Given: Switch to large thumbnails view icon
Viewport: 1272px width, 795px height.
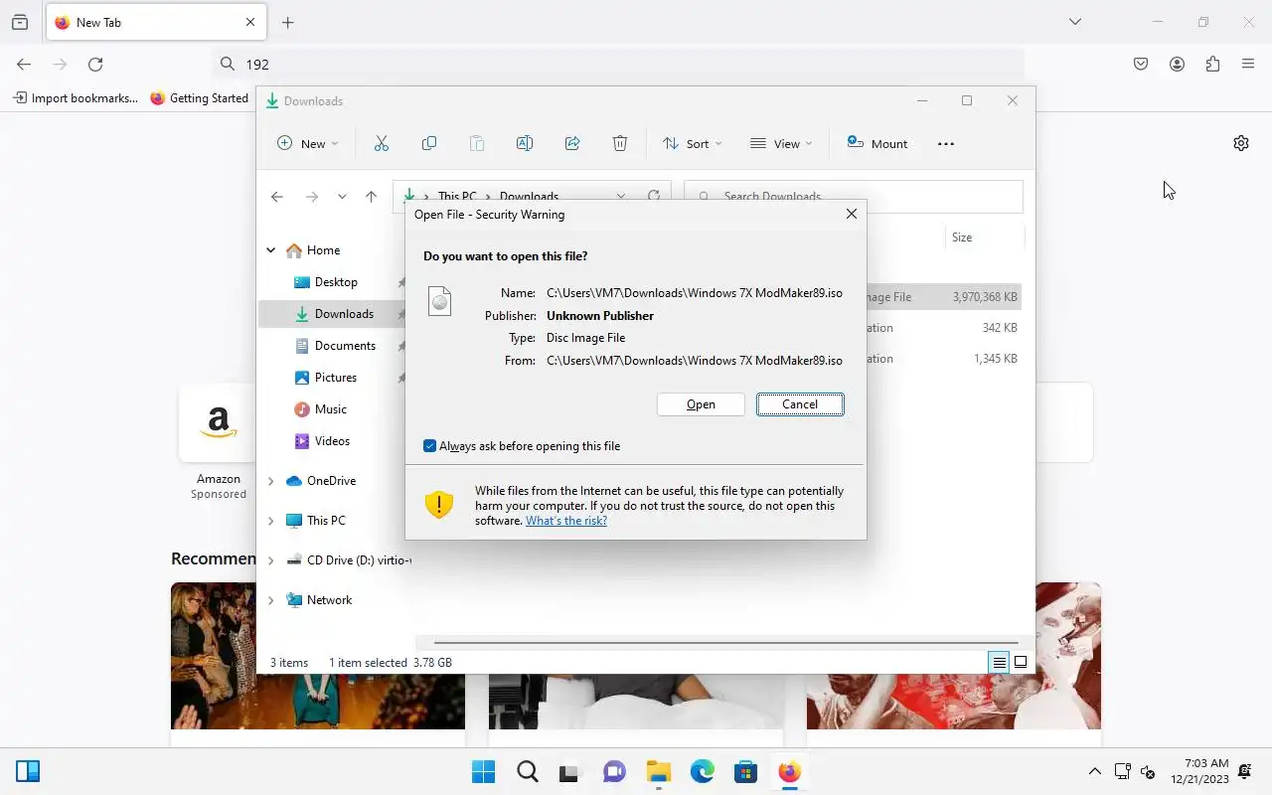Looking at the screenshot, I should click(x=1021, y=662).
